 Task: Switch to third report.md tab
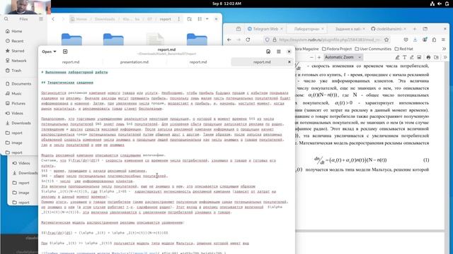[198, 62]
